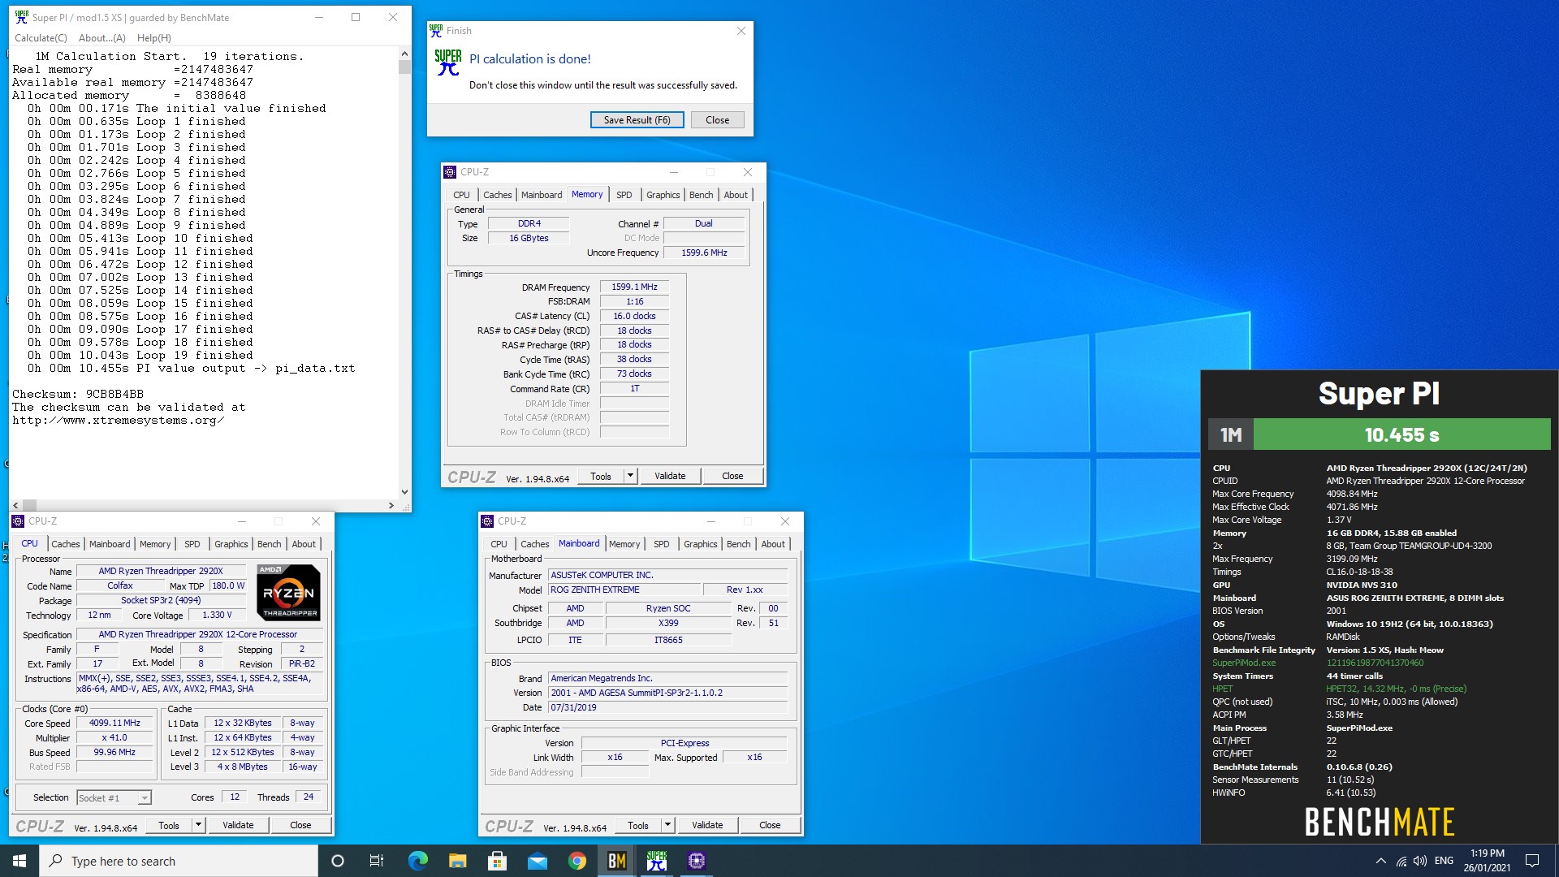Open Microsoft Store from taskbar
Screen dimensions: 1559x877
click(x=497, y=861)
